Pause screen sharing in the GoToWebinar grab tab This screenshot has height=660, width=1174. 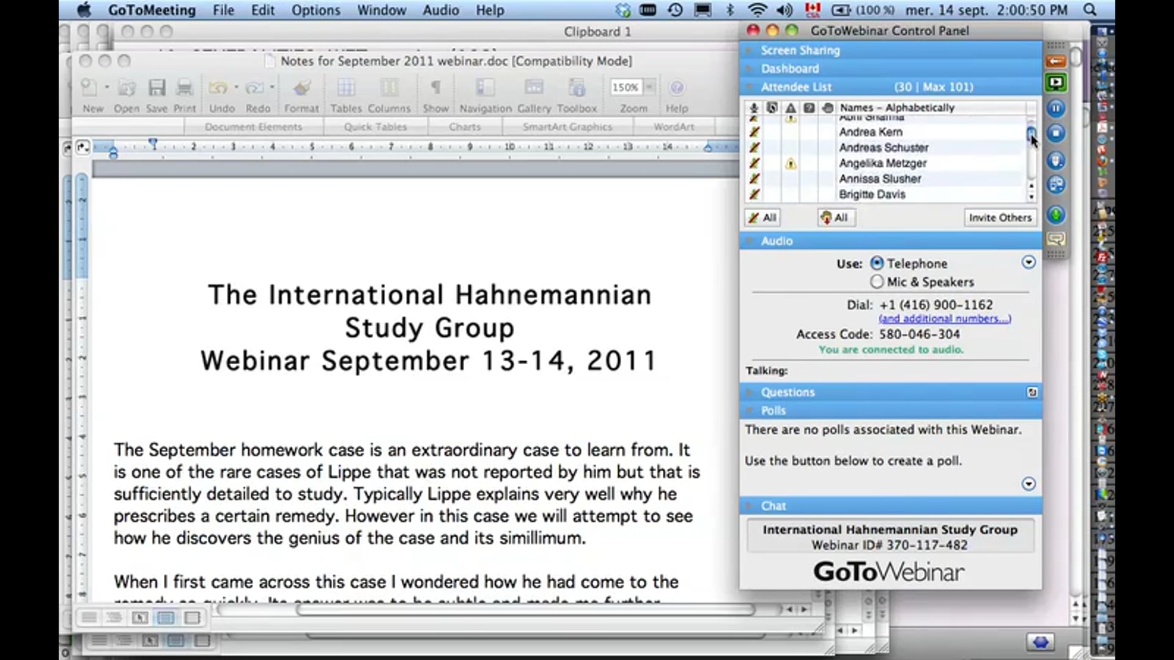tap(1055, 108)
